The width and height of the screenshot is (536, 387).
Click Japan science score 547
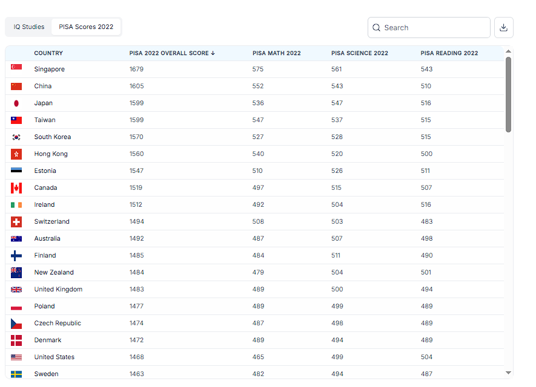tap(337, 103)
